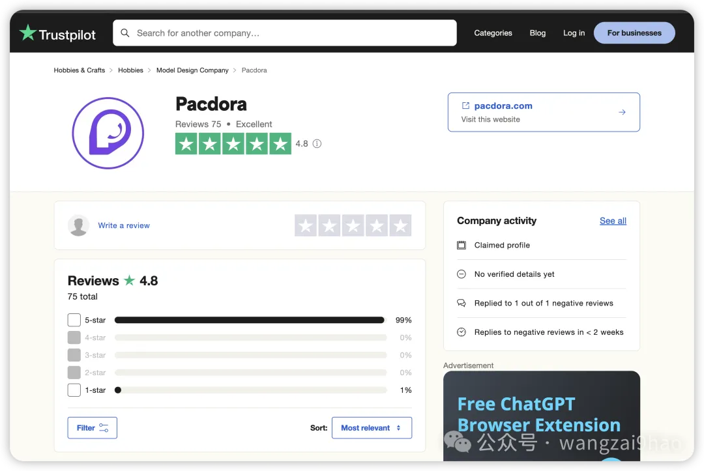Open the Filter button

pos(93,428)
